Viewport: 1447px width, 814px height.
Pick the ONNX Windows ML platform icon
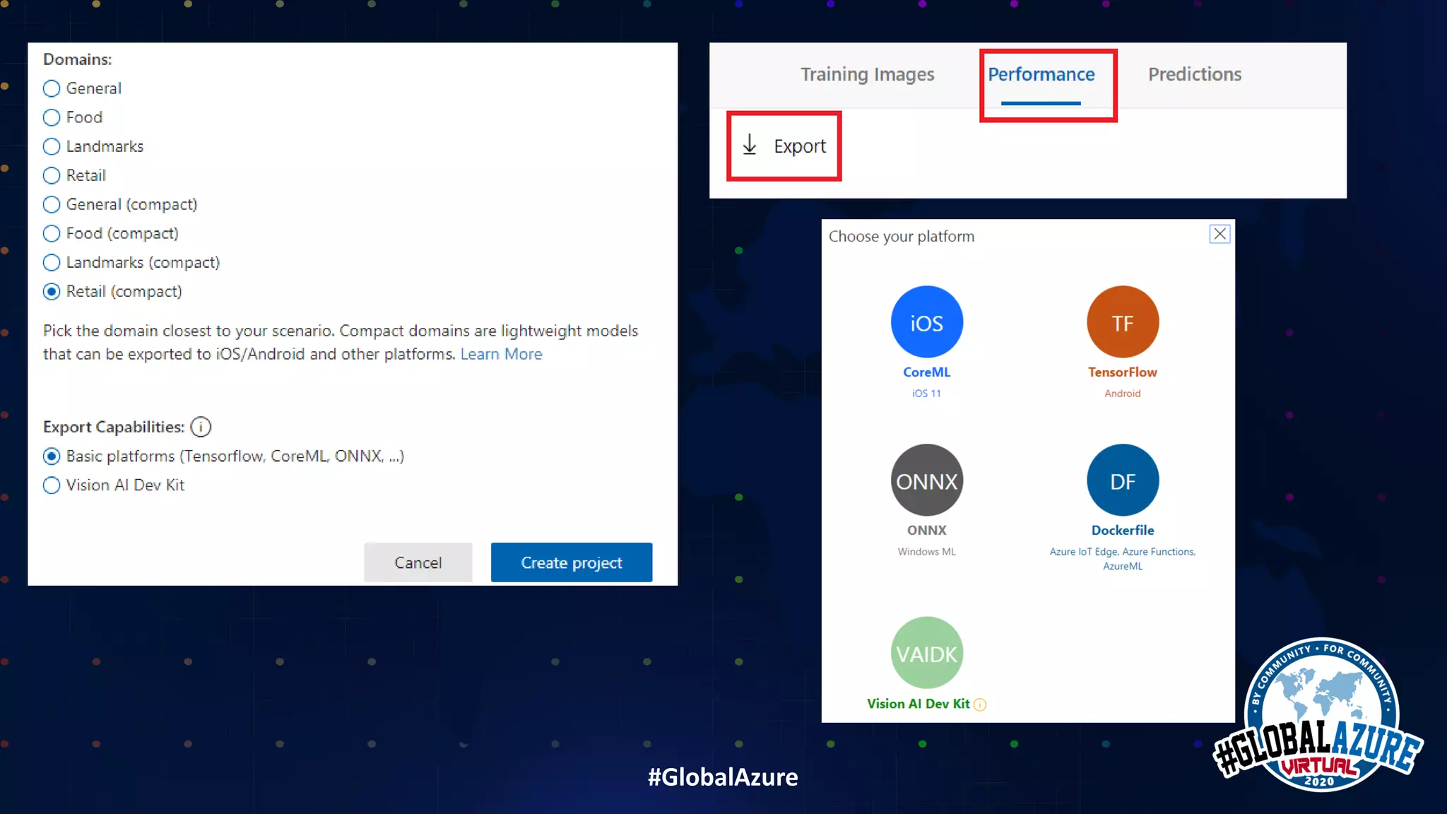point(926,480)
